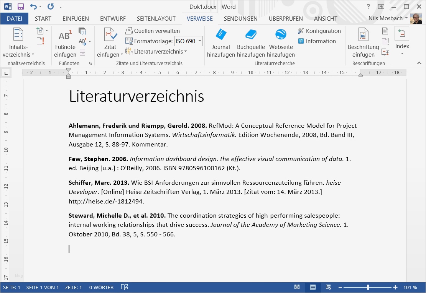
Task: Add a book source with Buchquelle hinzufügen
Action: pyautogui.click(x=251, y=42)
